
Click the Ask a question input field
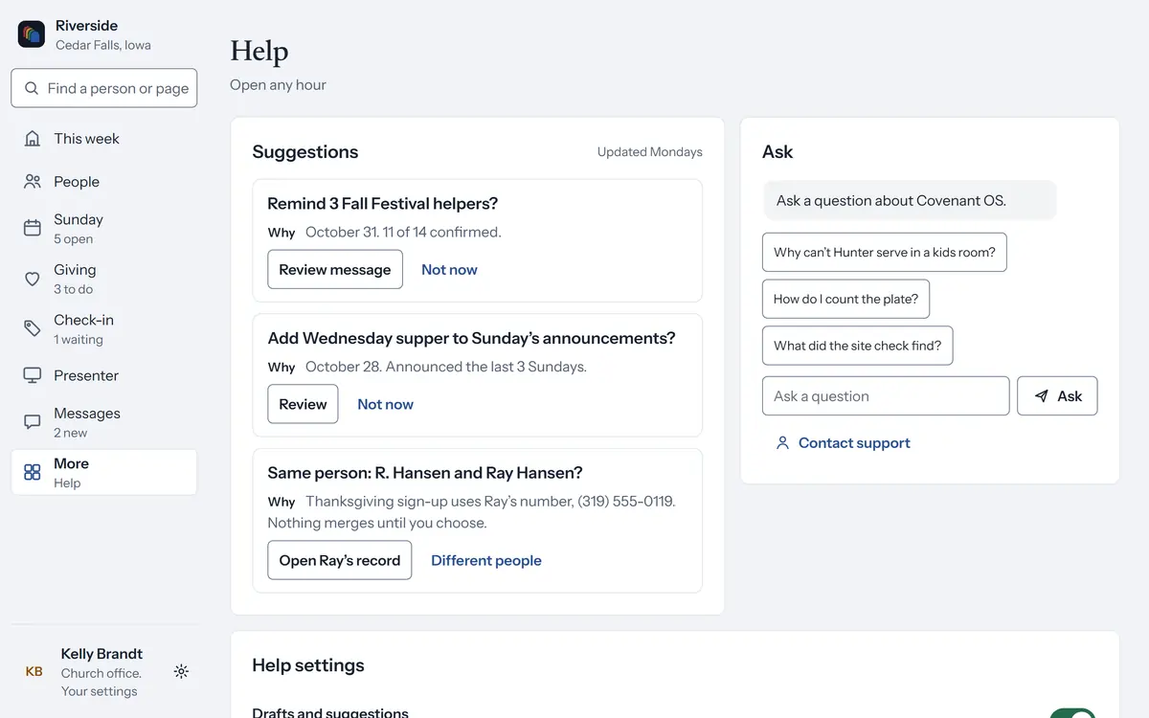click(886, 396)
